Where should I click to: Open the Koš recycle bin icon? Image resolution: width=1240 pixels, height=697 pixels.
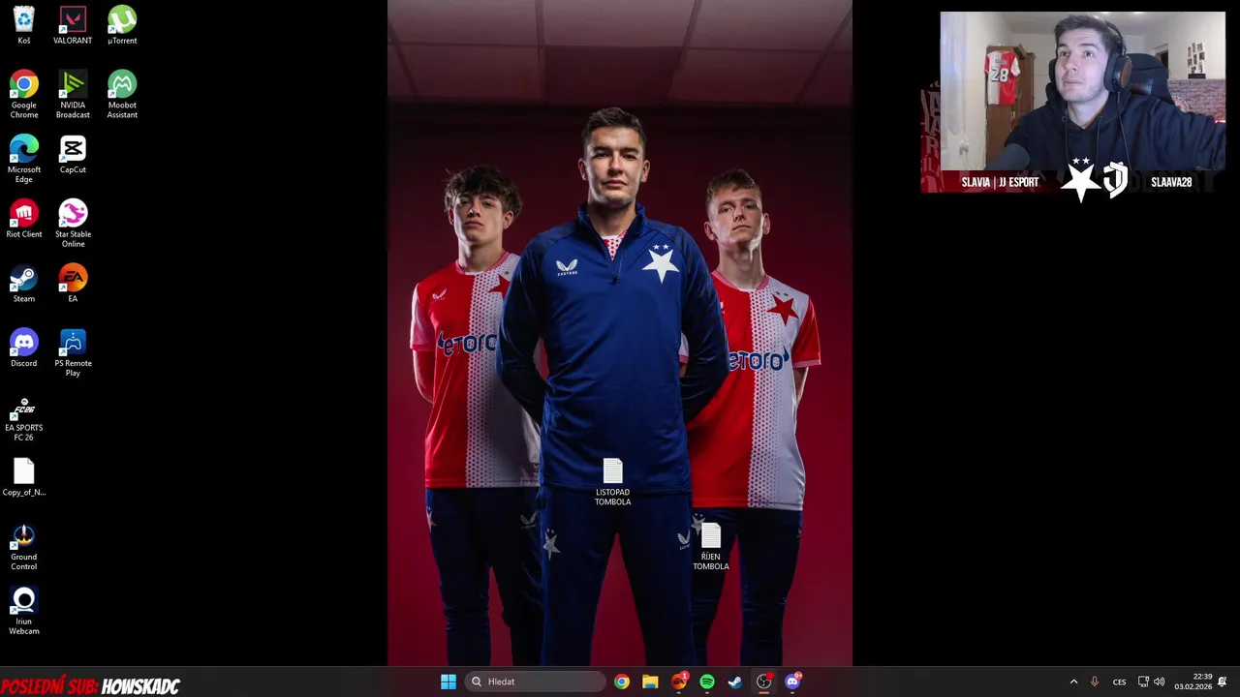tap(24, 26)
